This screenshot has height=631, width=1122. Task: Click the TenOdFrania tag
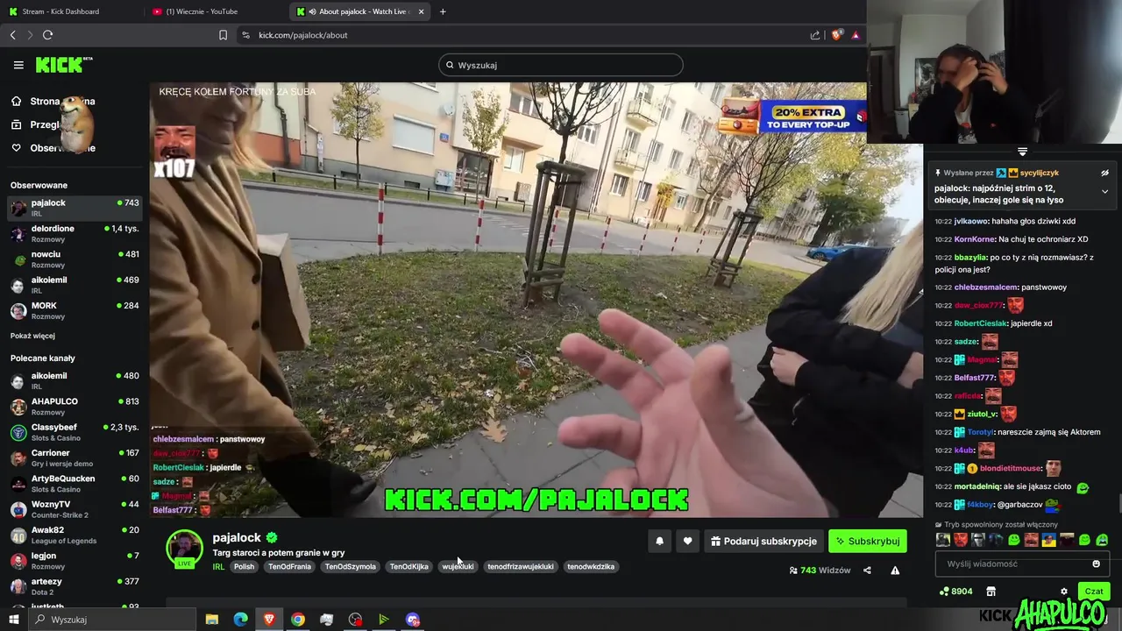click(289, 567)
